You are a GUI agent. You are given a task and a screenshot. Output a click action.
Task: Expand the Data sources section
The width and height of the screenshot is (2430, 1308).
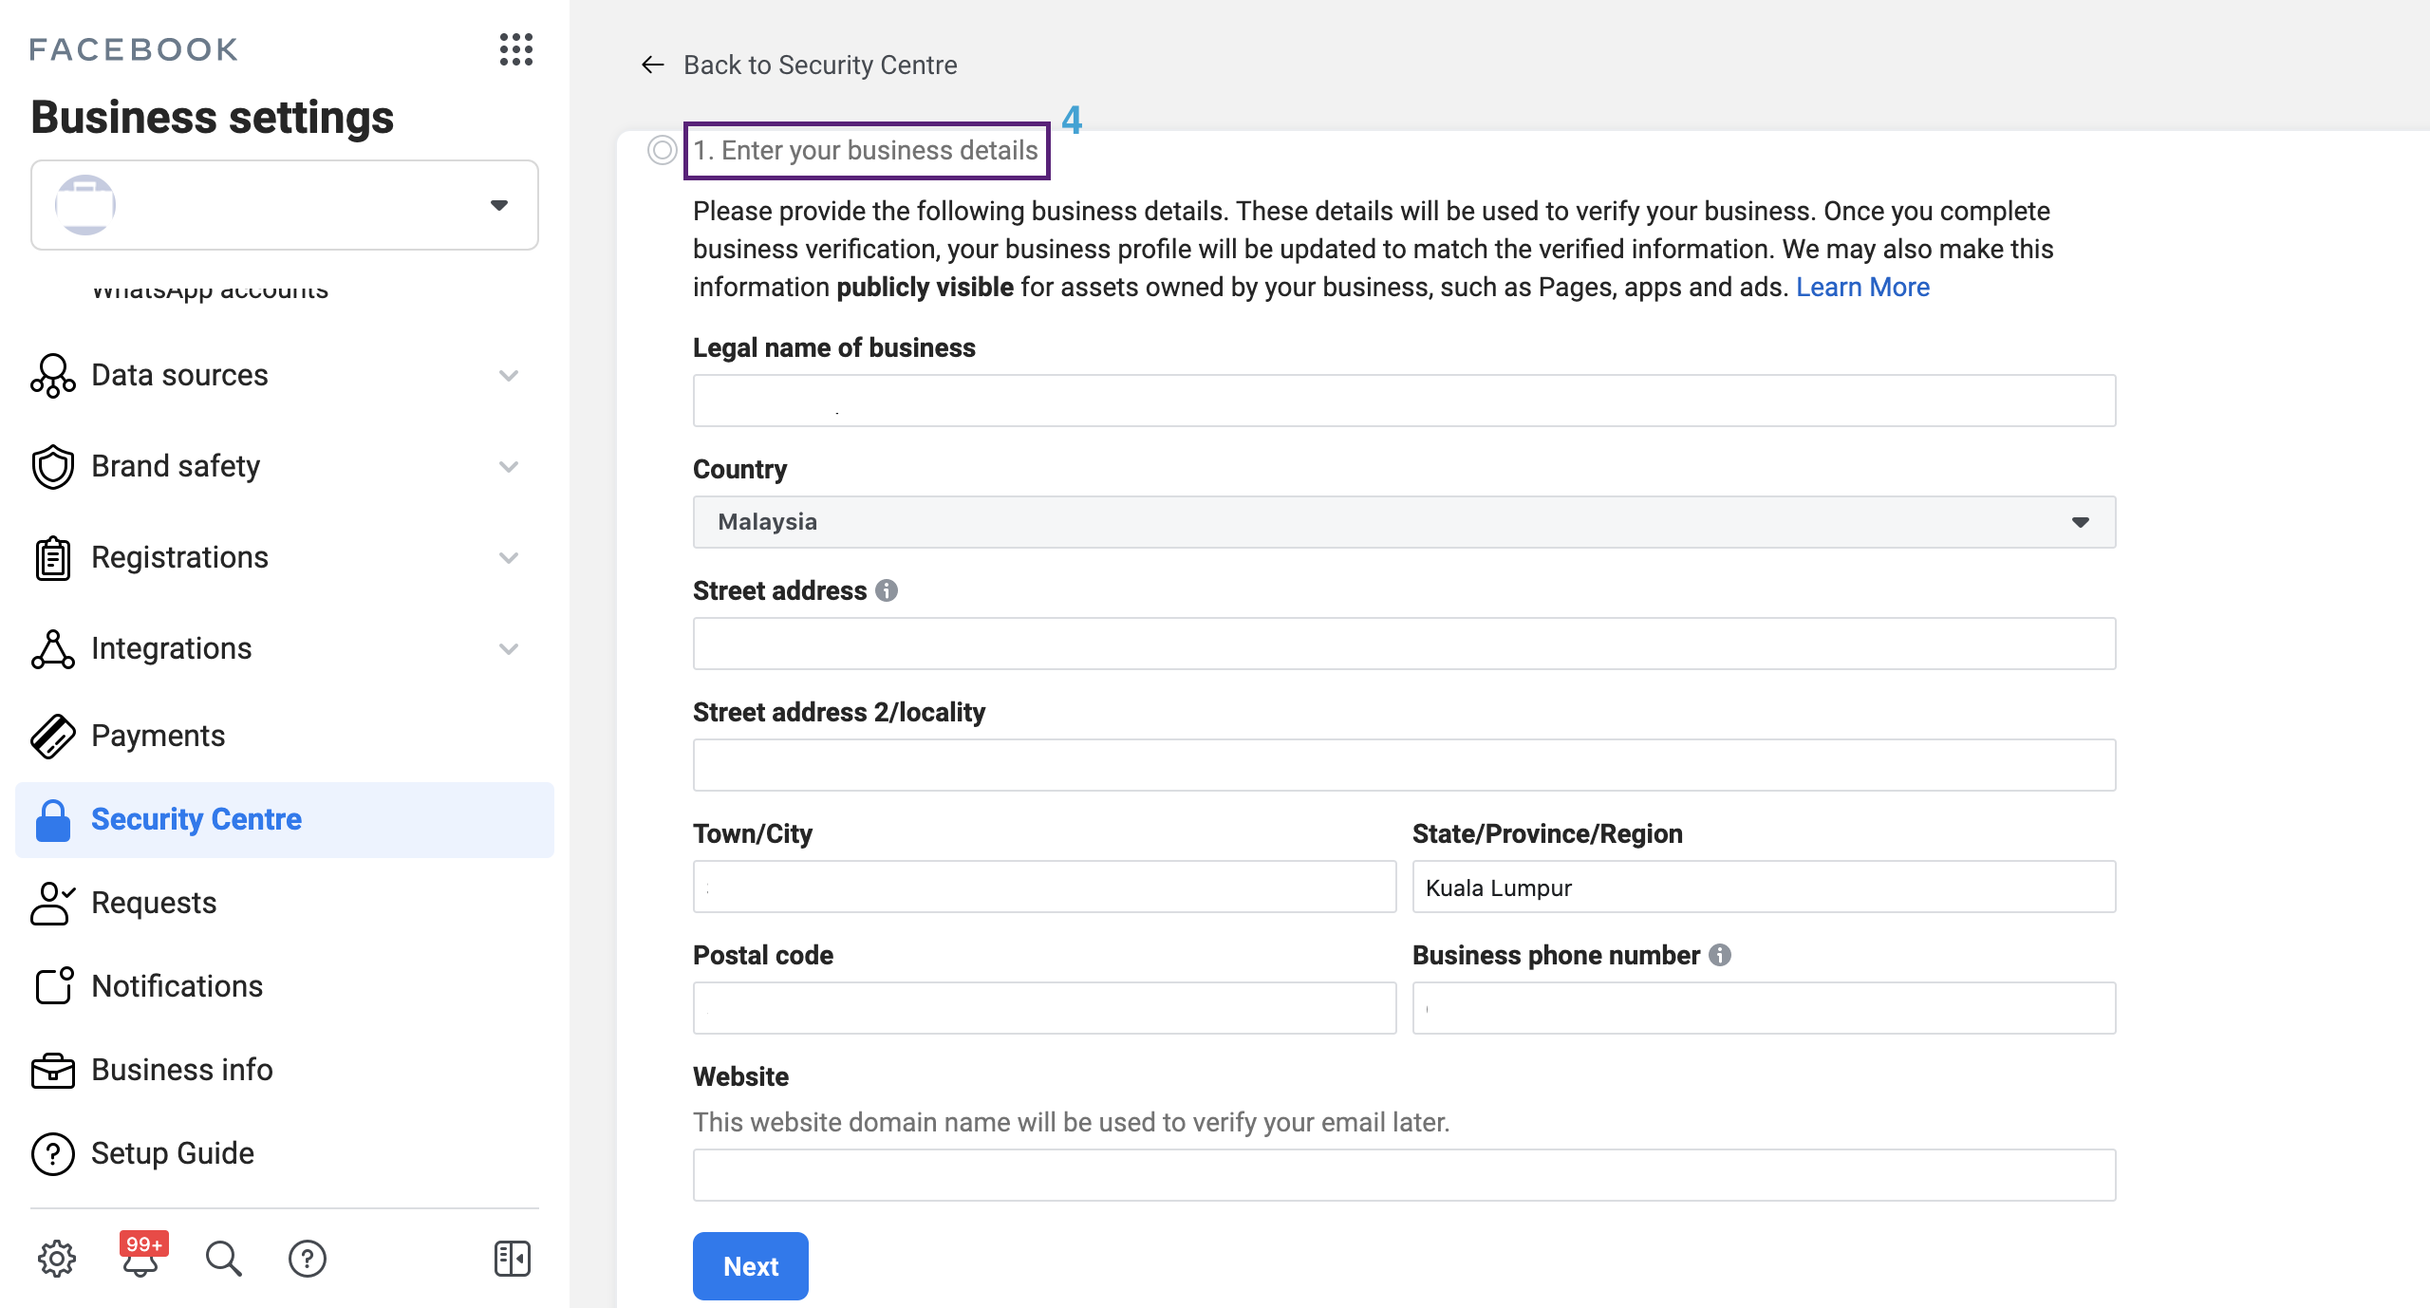coord(275,375)
